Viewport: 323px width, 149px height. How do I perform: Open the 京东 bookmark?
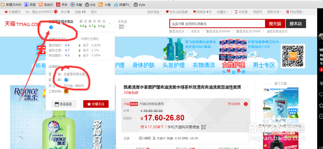pyautogui.click(x=62, y=5)
